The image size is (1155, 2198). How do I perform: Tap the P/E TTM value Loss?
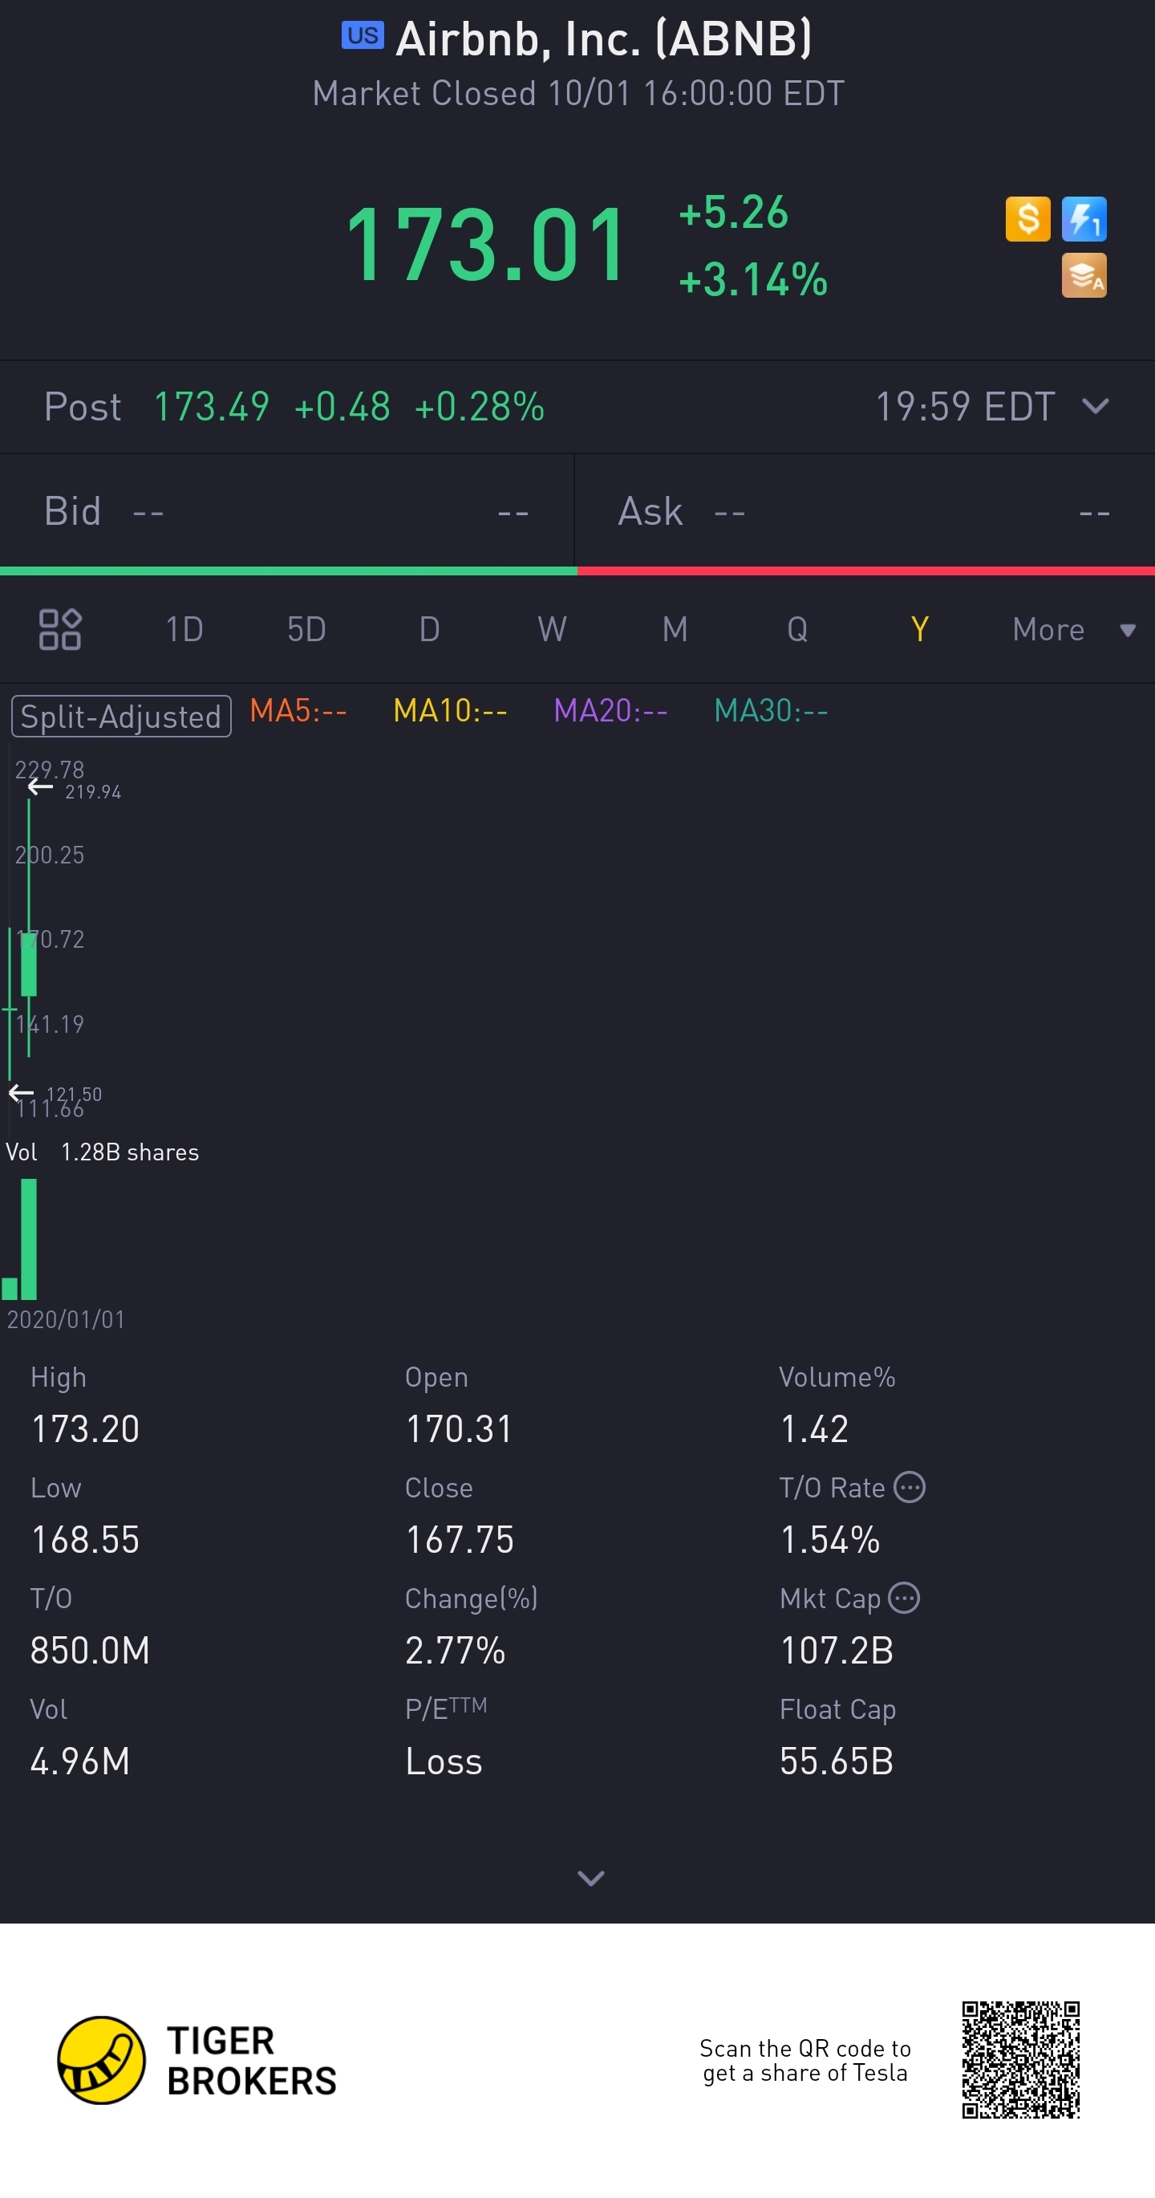tap(444, 1761)
